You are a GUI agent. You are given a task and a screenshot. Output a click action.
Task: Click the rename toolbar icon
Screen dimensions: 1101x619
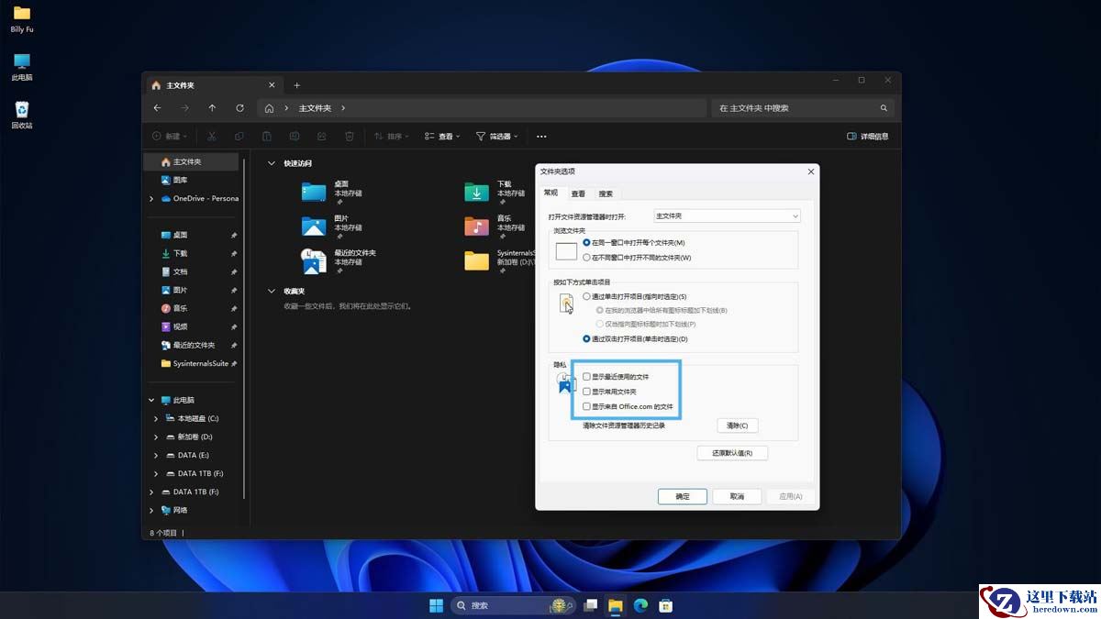[294, 137]
